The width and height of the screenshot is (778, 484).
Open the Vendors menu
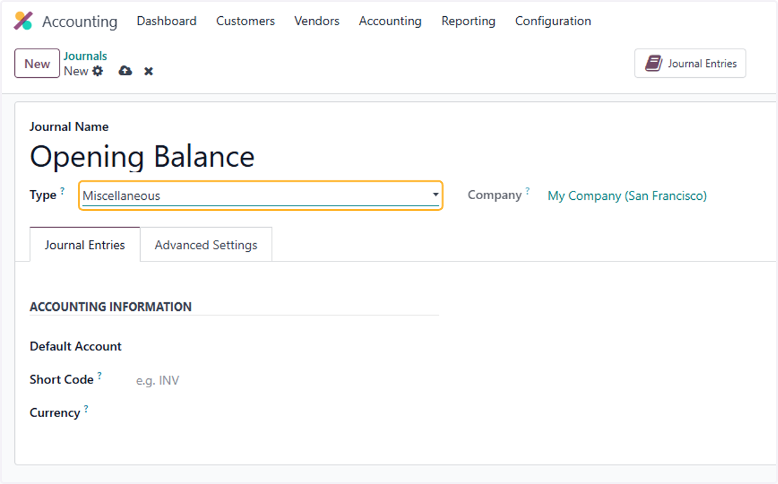click(x=317, y=21)
